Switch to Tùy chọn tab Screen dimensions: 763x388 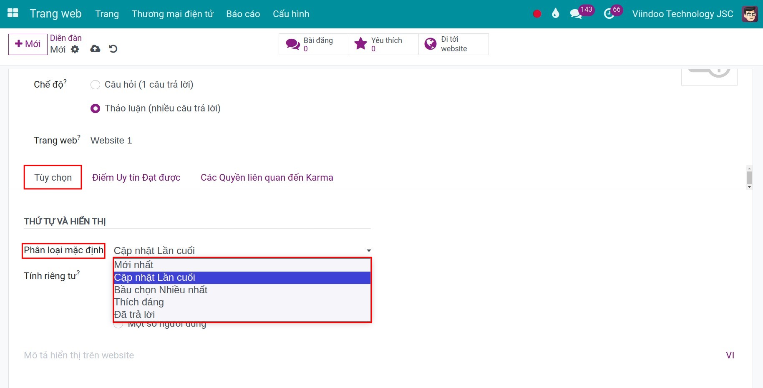coord(53,177)
